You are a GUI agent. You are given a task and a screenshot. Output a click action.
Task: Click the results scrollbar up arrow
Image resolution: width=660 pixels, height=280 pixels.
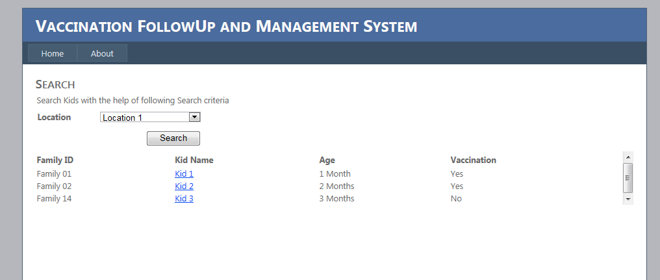click(628, 157)
